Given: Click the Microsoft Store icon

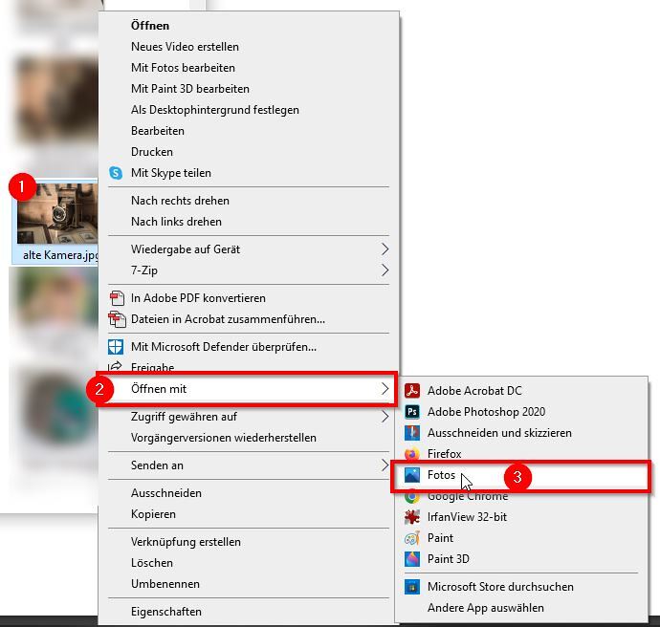Looking at the screenshot, I should [x=412, y=587].
